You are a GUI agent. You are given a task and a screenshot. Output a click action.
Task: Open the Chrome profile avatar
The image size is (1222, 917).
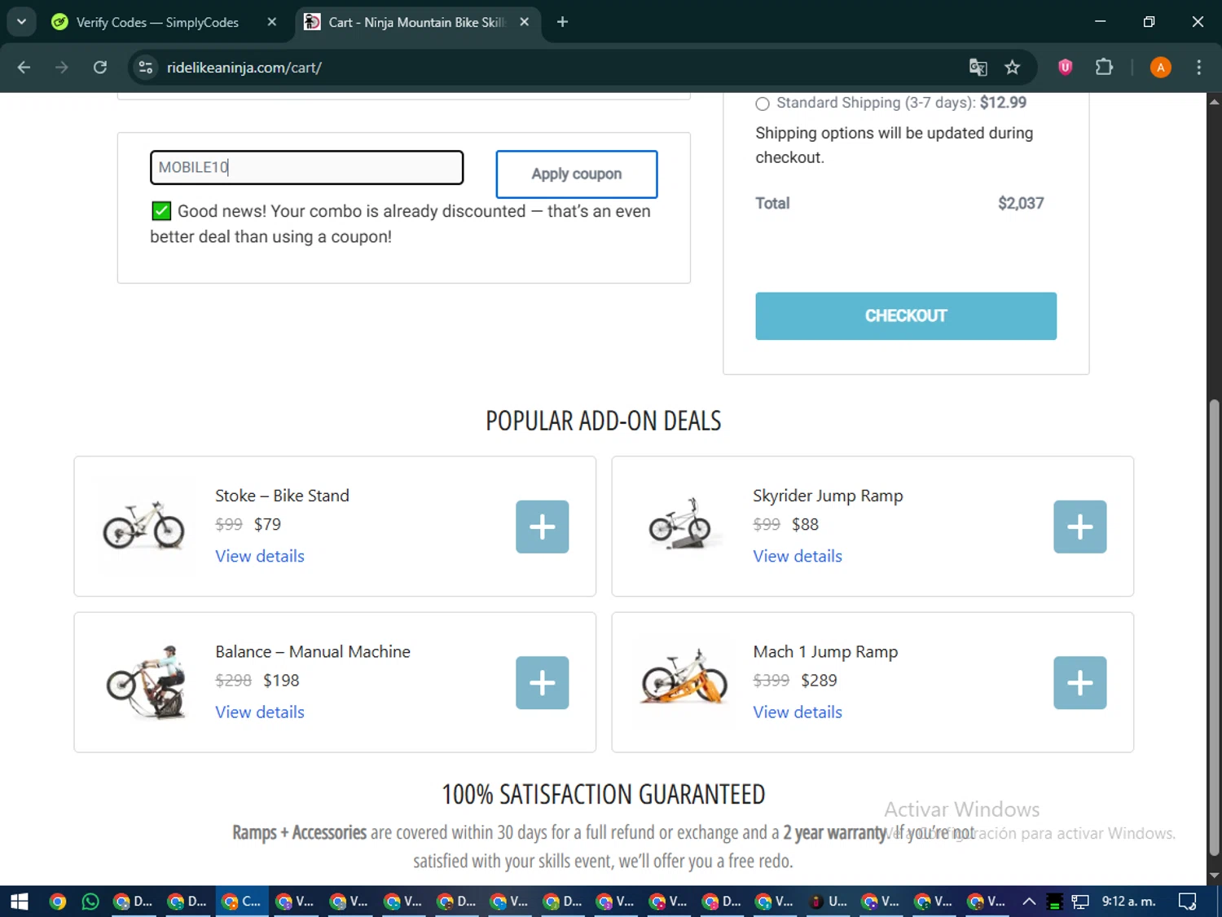[1160, 68]
